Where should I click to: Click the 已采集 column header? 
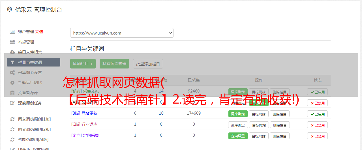coord(194,80)
